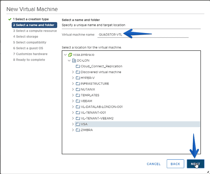Click the HYPER-V folder icon
210x174 pixels.
[x=78, y=78]
